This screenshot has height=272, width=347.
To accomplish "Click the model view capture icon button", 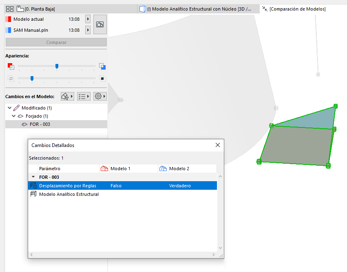I will pyautogui.click(x=100, y=24).
